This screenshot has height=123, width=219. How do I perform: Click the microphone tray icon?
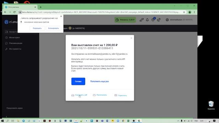[182, 121]
